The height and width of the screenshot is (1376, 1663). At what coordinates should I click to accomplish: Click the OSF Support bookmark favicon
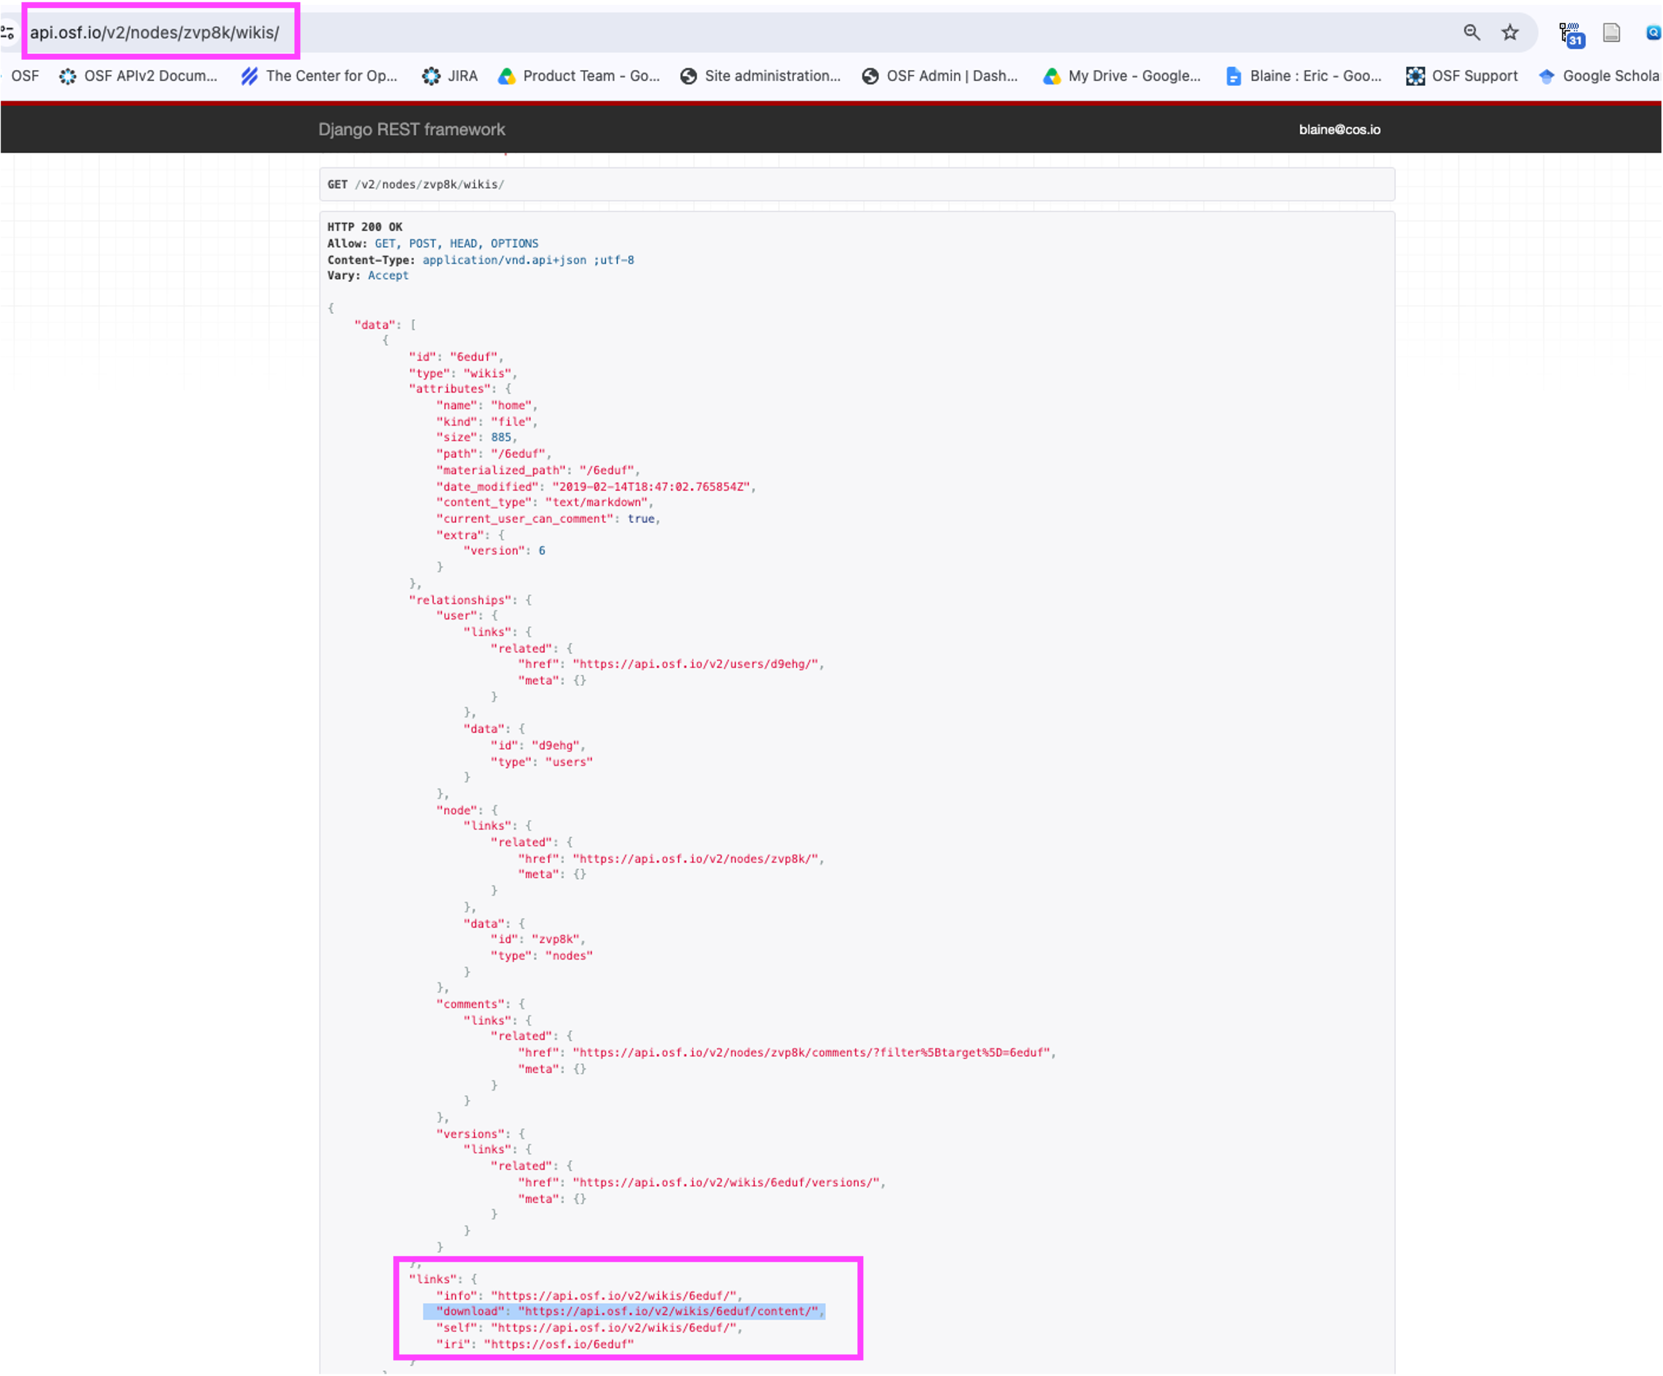(x=1415, y=76)
